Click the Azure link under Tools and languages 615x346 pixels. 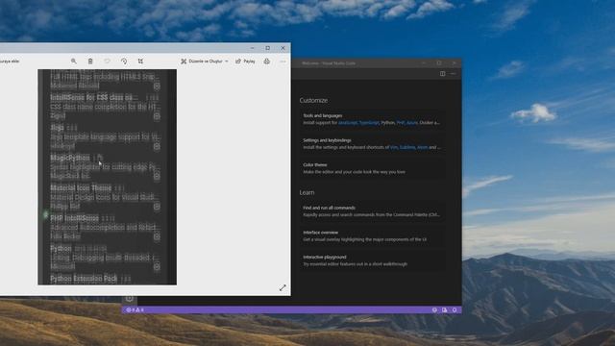click(x=412, y=123)
